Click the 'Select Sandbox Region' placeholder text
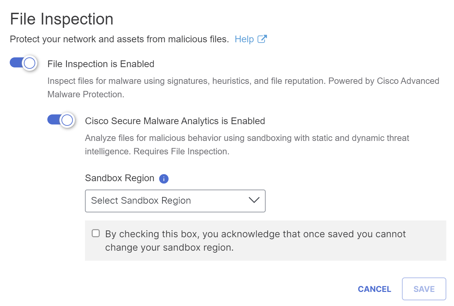454x306 pixels. coord(141,201)
